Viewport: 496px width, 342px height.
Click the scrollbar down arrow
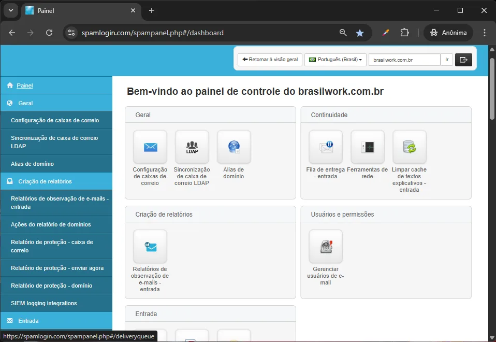(x=492, y=337)
